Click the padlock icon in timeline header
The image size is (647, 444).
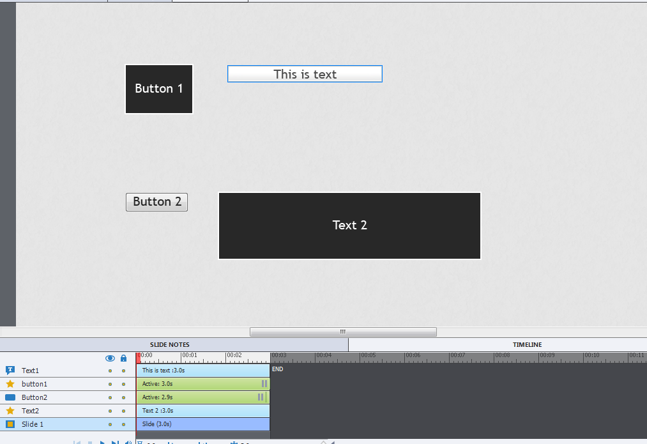point(123,358)
